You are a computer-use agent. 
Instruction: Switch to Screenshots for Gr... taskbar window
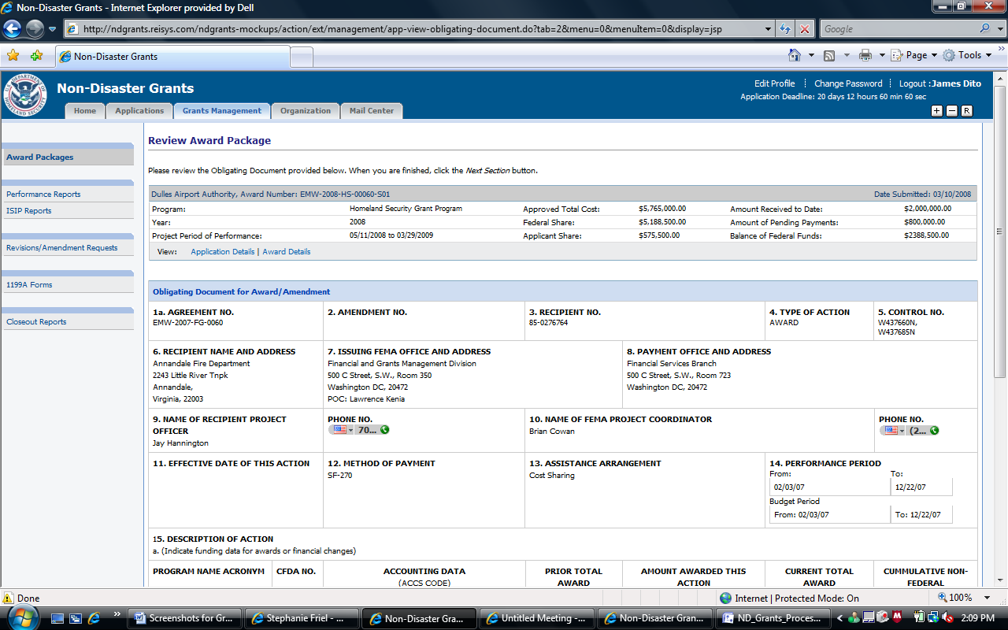point(184,618)
